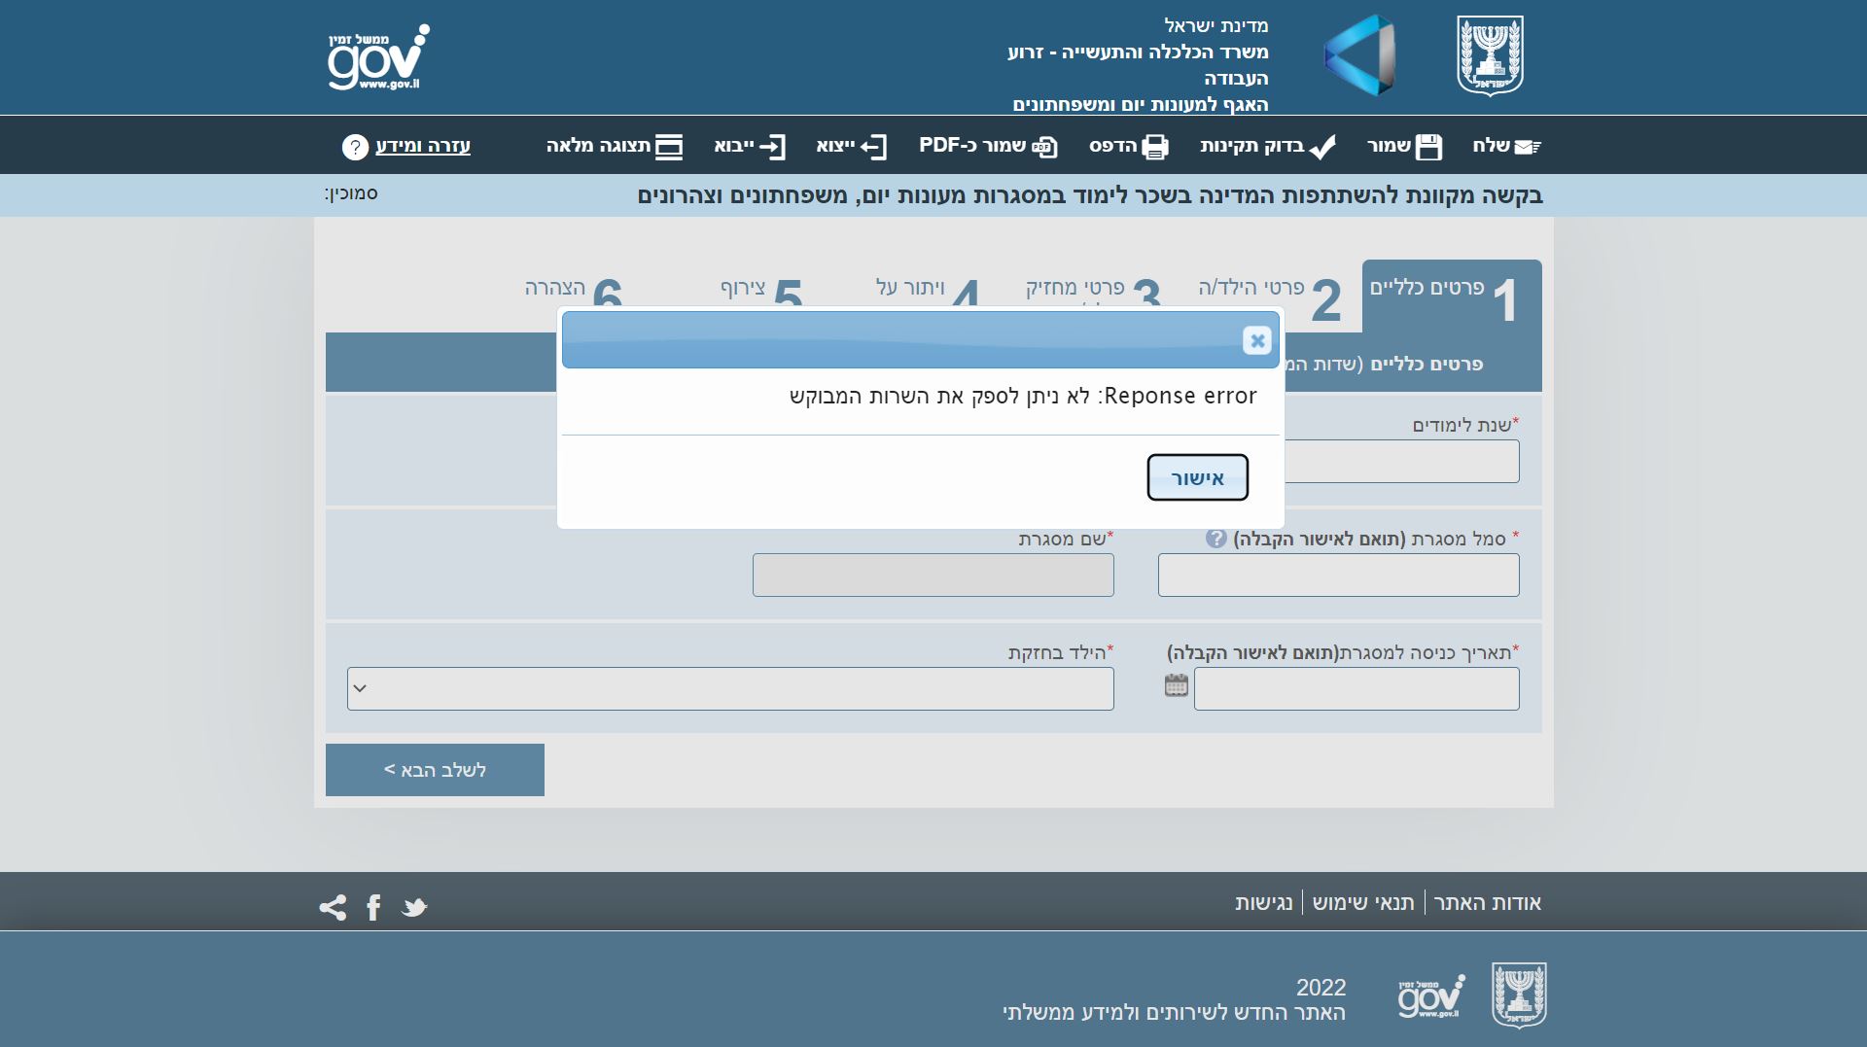Click the בדוק תקינות checkmark icon
This screenshot has height=1047, width=1867.
(1322, 147)
